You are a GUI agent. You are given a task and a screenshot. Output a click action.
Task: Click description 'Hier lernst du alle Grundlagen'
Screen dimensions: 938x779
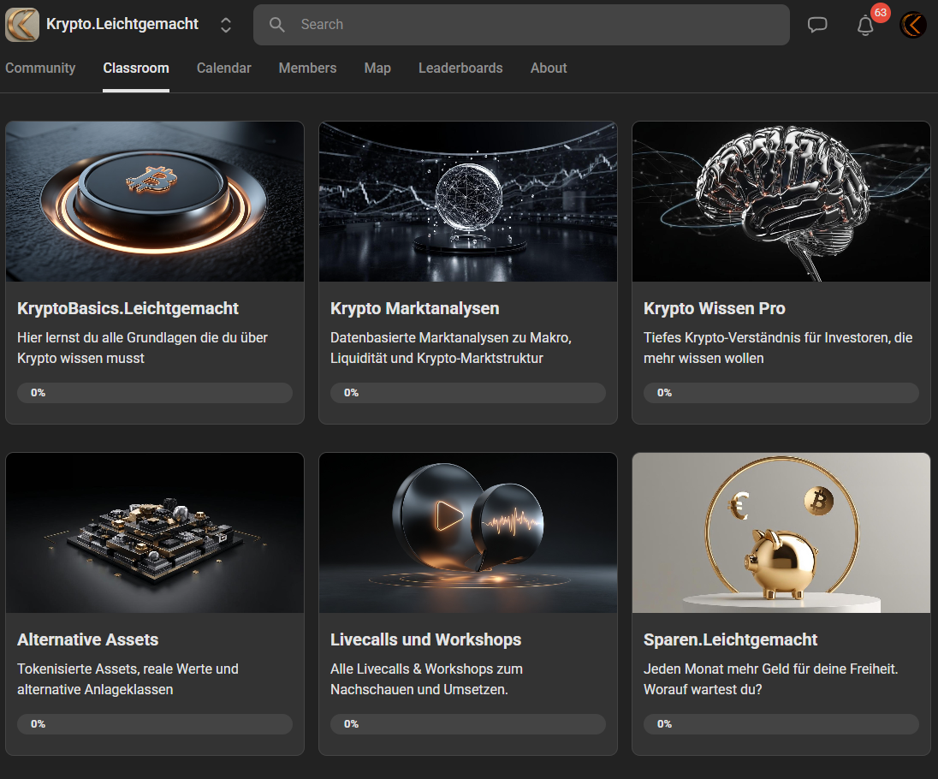[142, 348]
